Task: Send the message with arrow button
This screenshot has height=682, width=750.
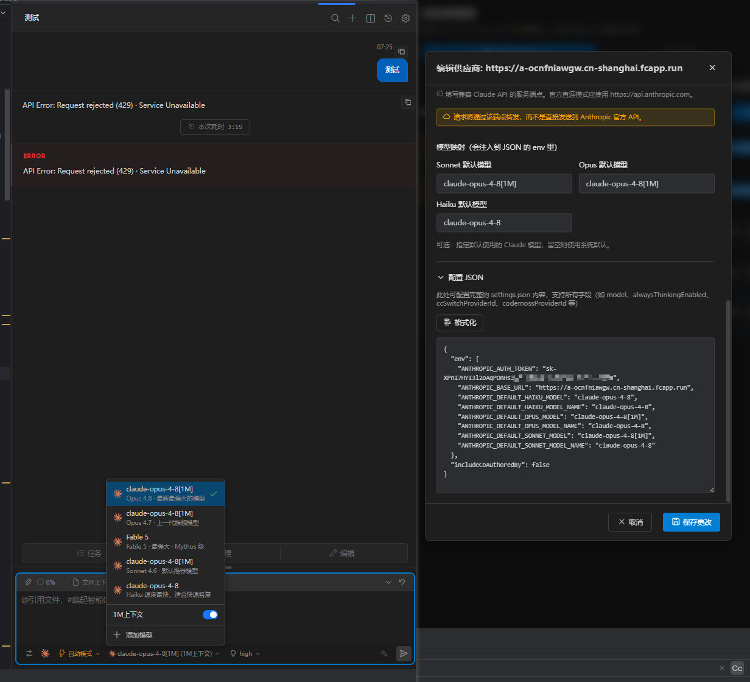Action: click(403, 653)
